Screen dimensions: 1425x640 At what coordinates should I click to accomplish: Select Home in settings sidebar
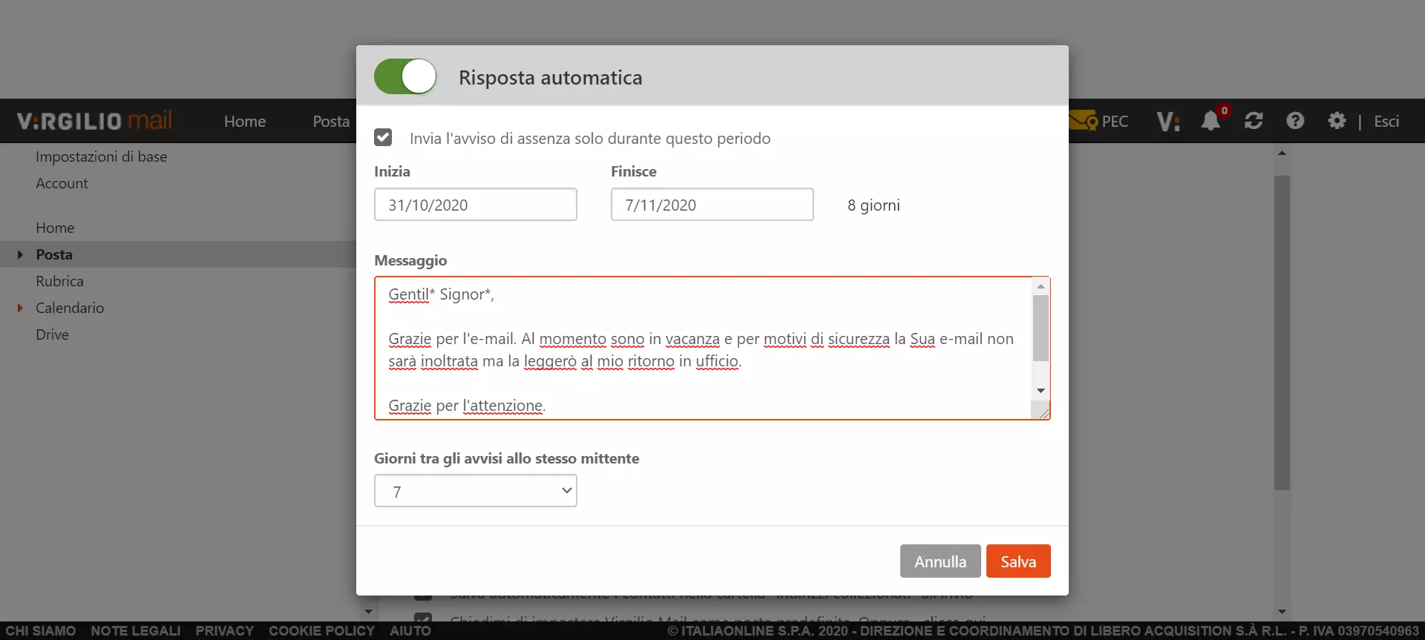[55, 228]
